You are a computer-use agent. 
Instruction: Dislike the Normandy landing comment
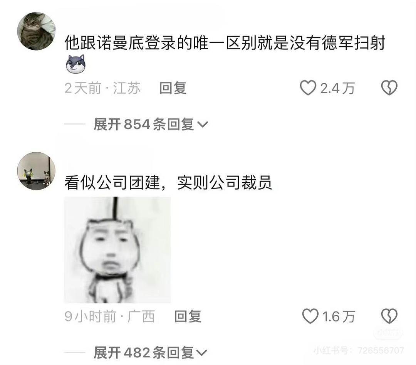click(389, 88)
